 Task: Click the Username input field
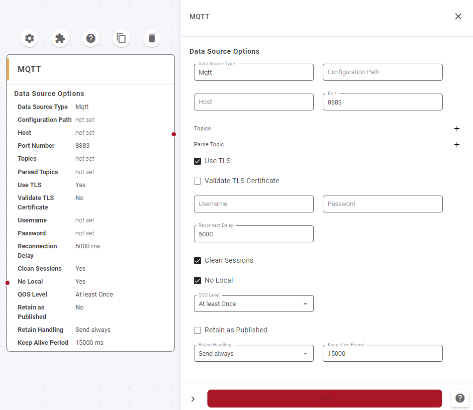pyautogui.click(x=254, y=204)
